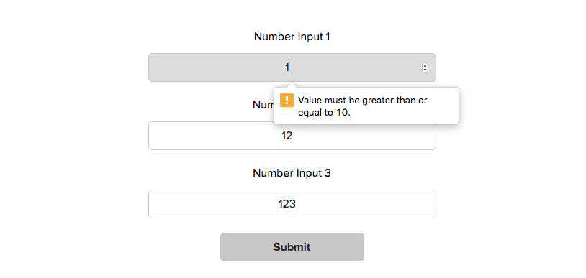
Task: Click the "Number Input 3" label
Action: click(292, 173)
